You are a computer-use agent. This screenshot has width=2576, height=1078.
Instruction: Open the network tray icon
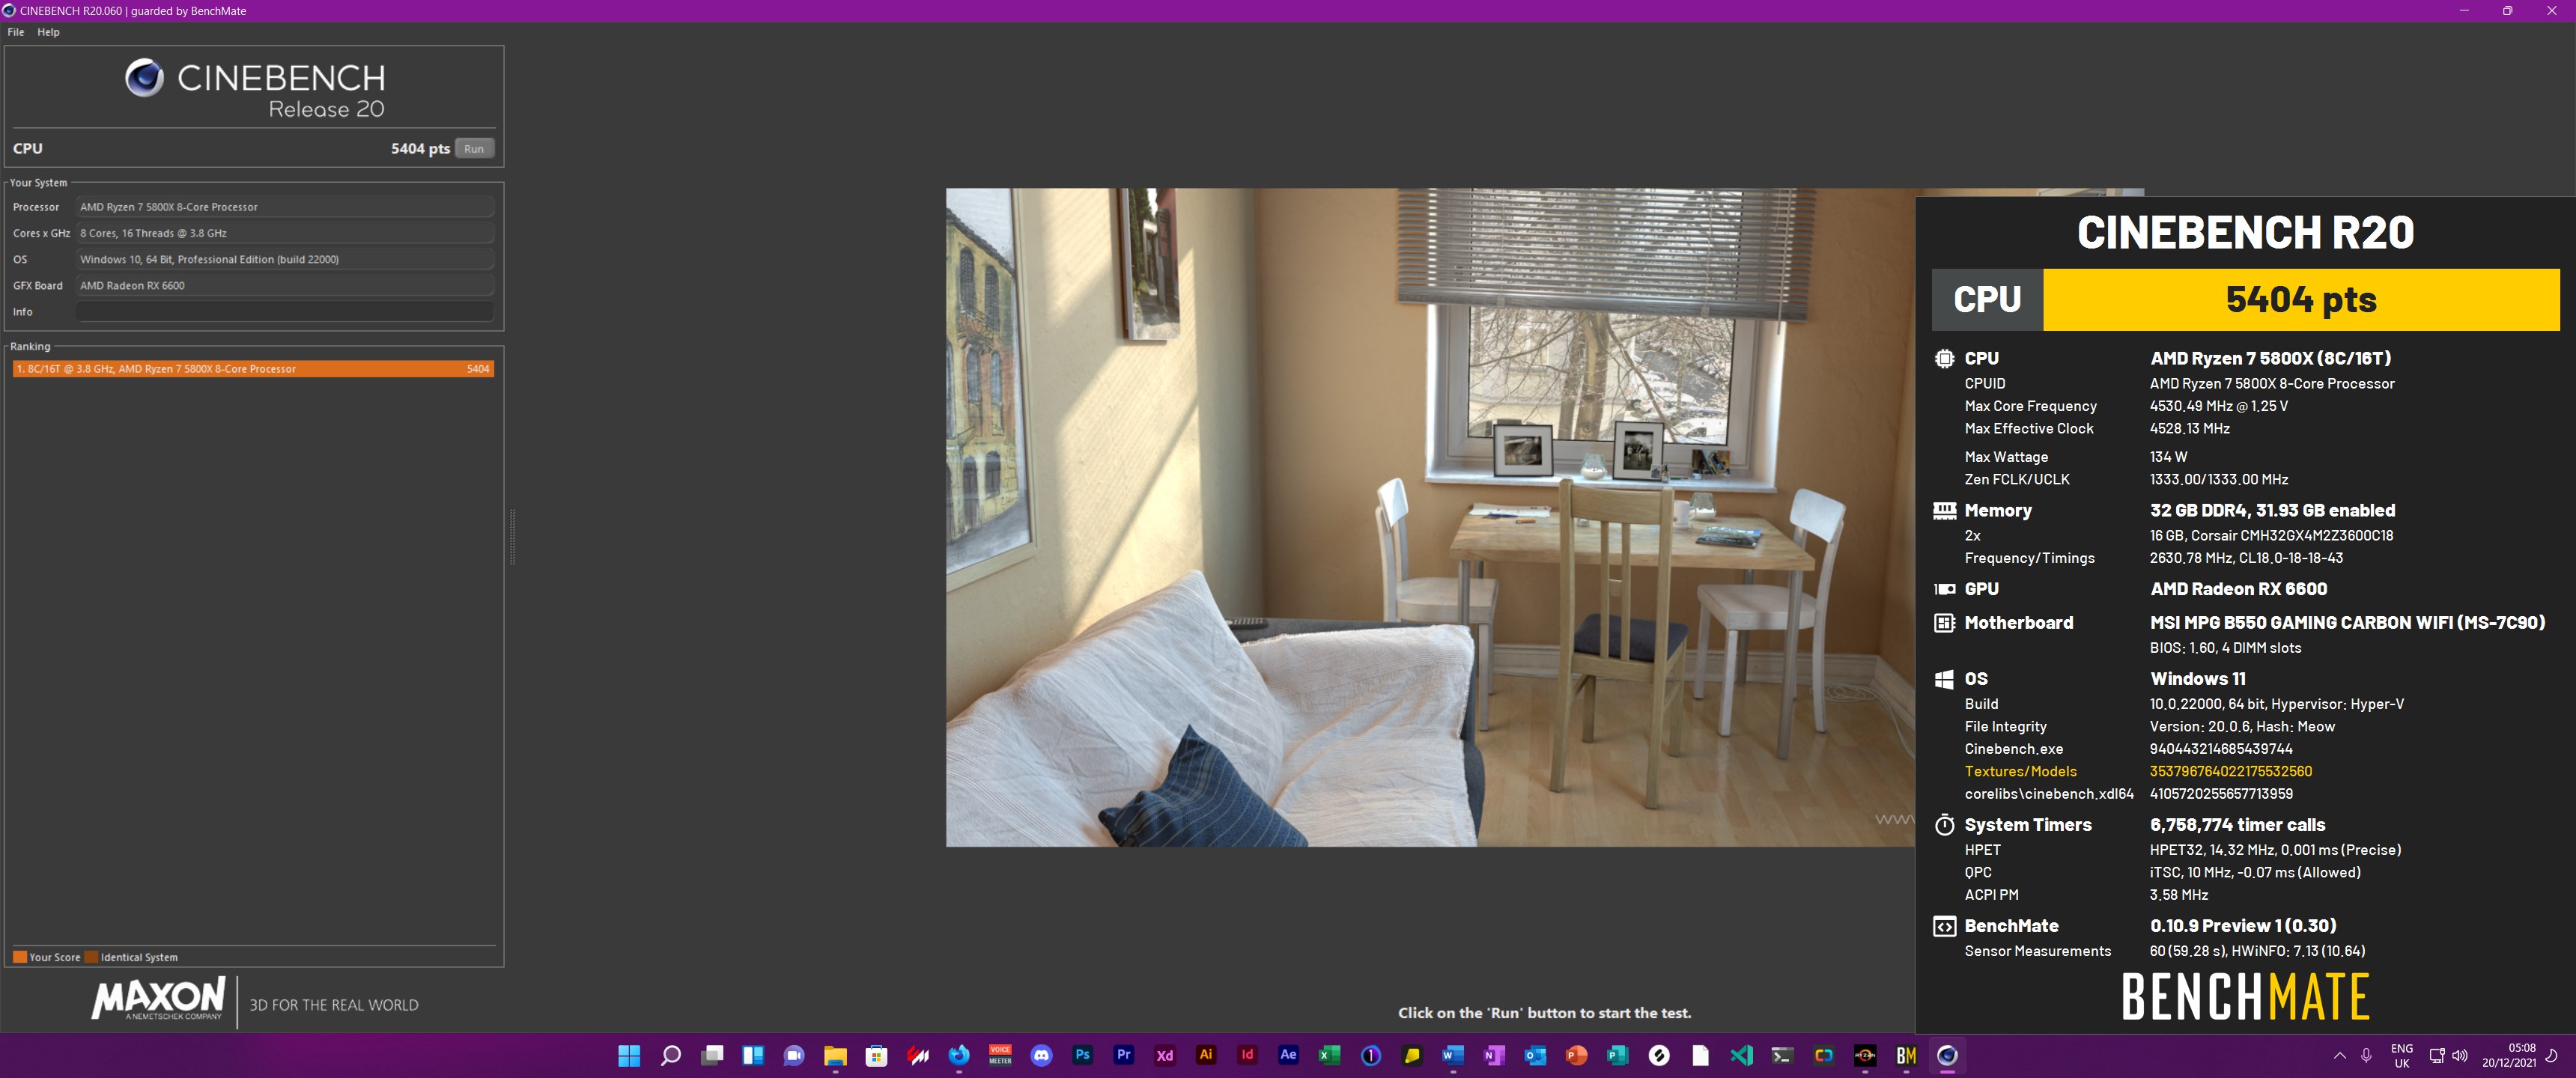[x=2437, y=1056]
